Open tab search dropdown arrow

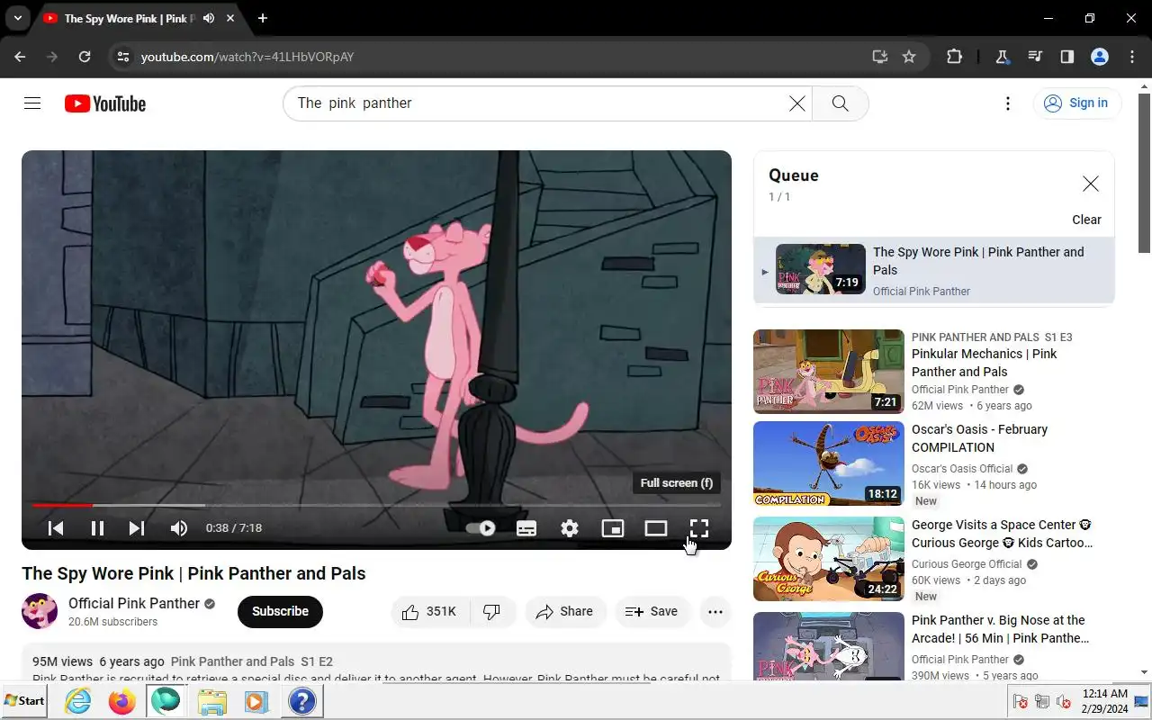(17, 18)
